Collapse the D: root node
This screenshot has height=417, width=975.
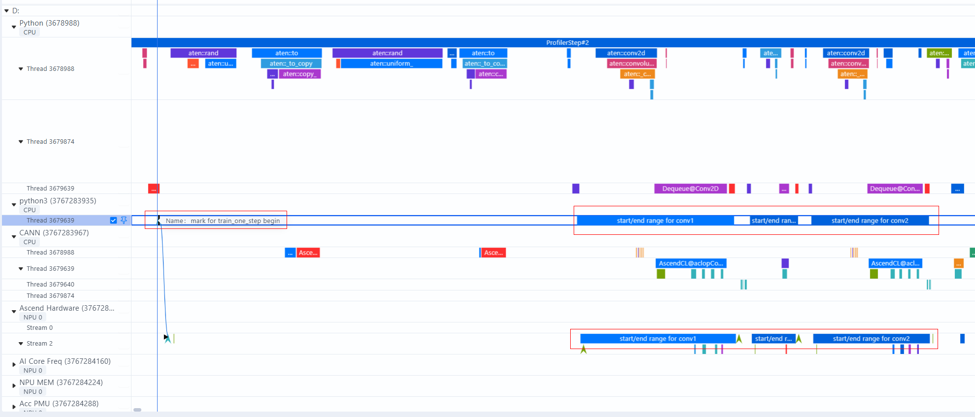click(x=6, y=11)
